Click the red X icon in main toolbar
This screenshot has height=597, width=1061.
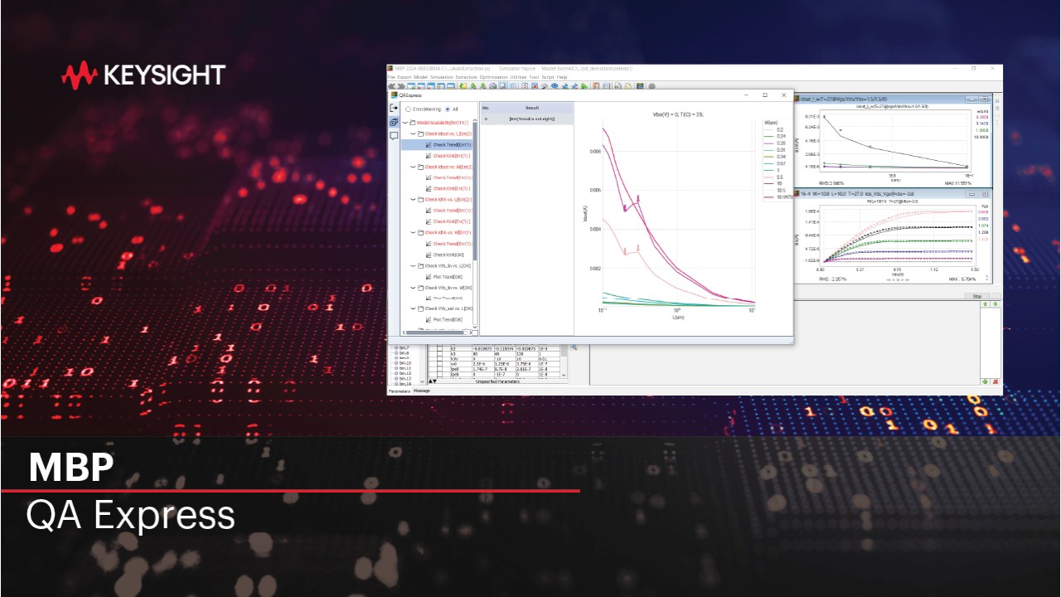point(535,85)
